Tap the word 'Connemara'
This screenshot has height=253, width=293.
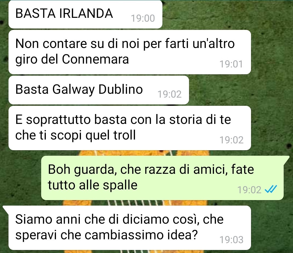click(95, 59)
